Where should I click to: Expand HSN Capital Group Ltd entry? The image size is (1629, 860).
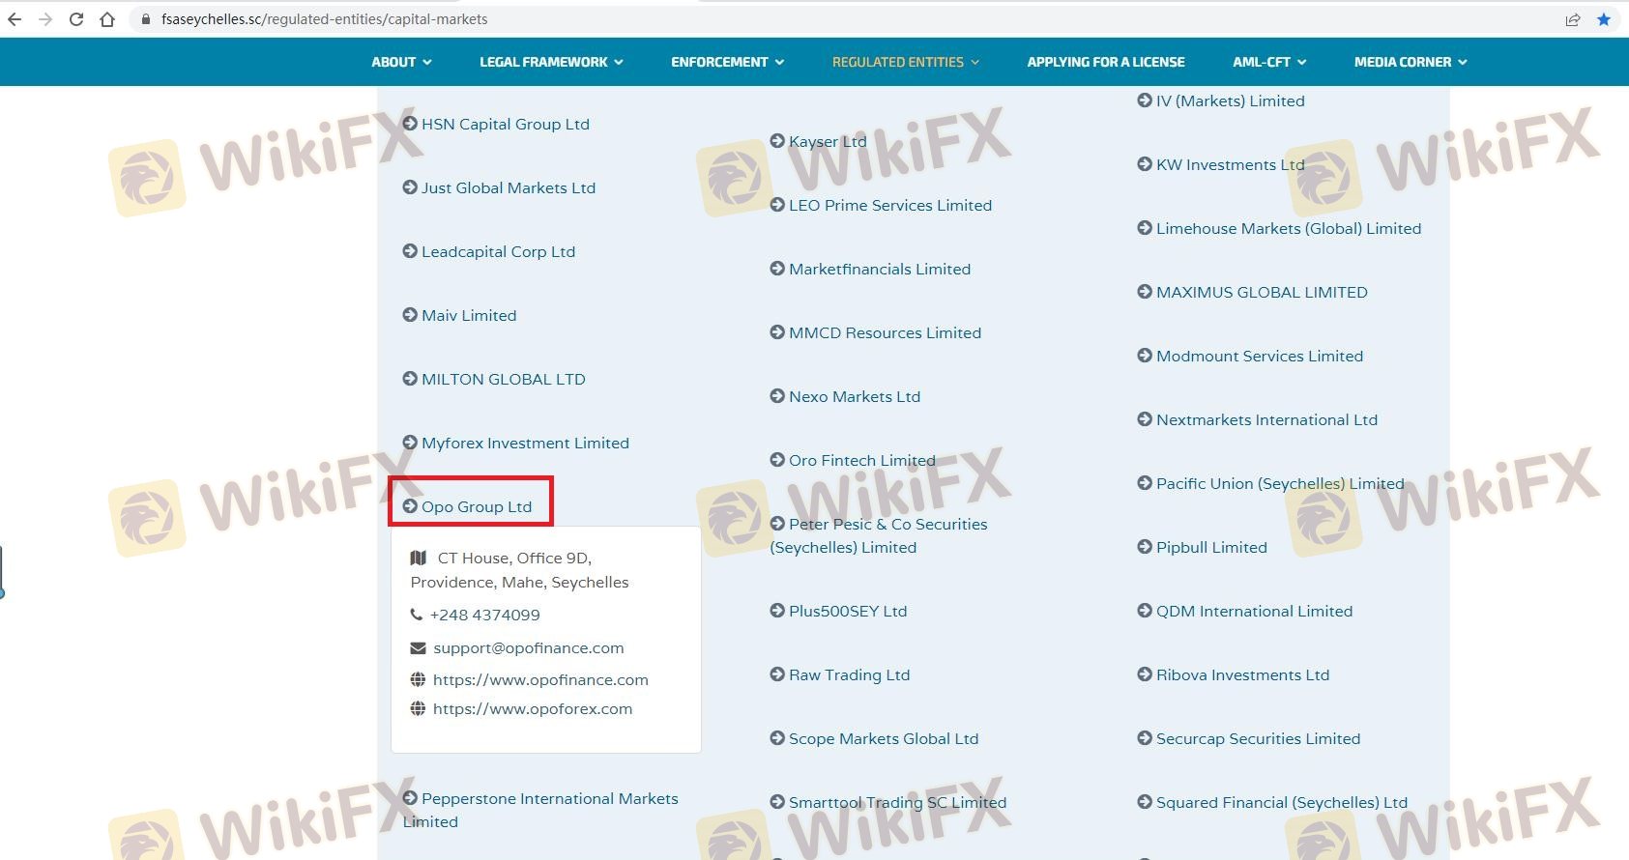pyautogui.click(x=496, y=124)
